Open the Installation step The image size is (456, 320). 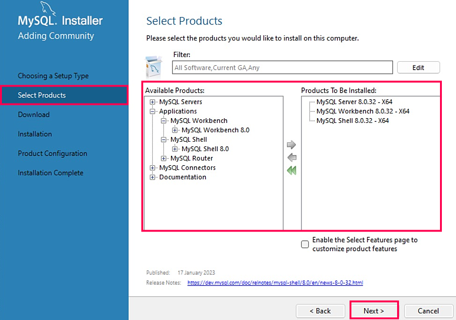(35, 134)
